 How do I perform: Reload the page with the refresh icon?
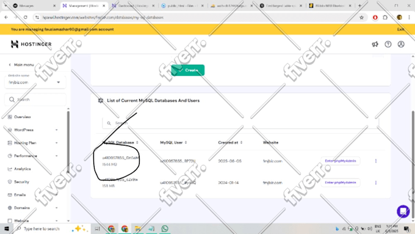pyautogui.click(x=26, y=17)
